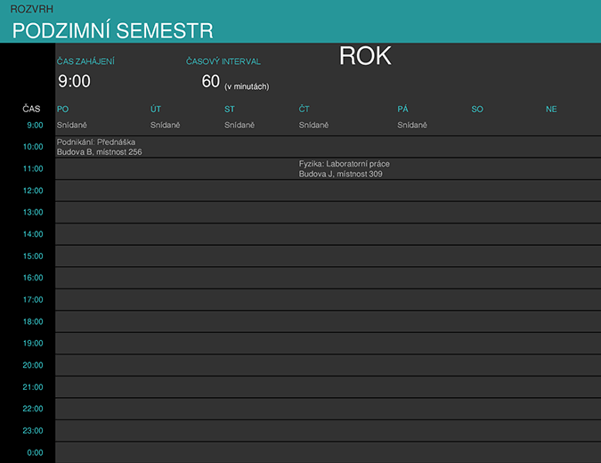Click the PODZIMNÍ SEMESTR title
The image size is (601, 463).
113,31
